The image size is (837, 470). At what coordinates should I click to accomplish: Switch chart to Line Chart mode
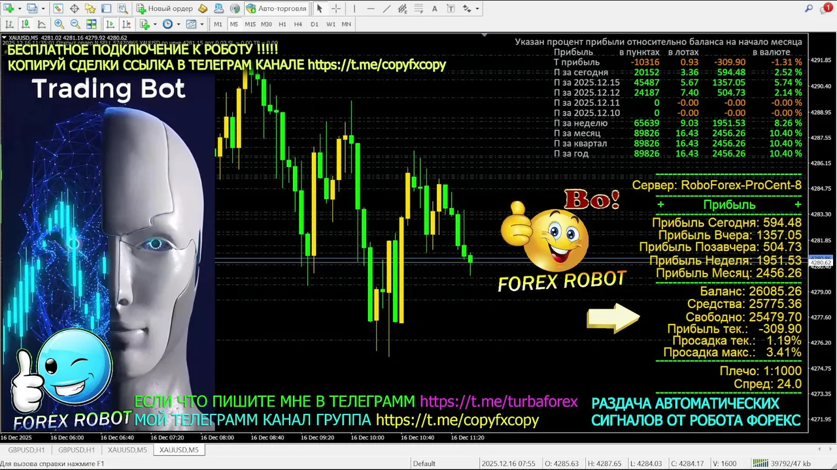[x=41, y=24]
